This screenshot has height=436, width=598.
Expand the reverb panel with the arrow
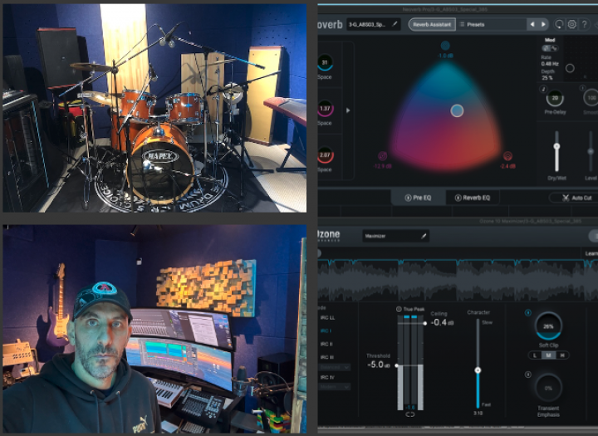[348, 110]
